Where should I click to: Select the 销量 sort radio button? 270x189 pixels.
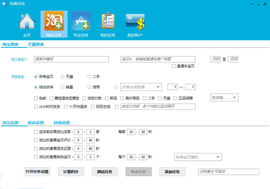[62, 87]
